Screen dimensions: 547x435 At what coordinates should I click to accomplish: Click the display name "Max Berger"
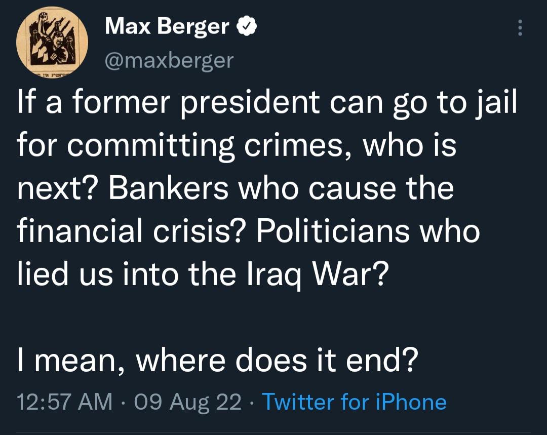click(167, 26)
